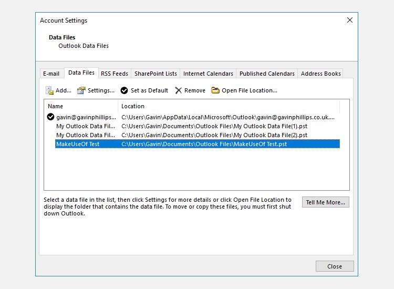The image size is (394, 289).
Task: Click the Settings envelope icon
Action: tap(81, 90)
